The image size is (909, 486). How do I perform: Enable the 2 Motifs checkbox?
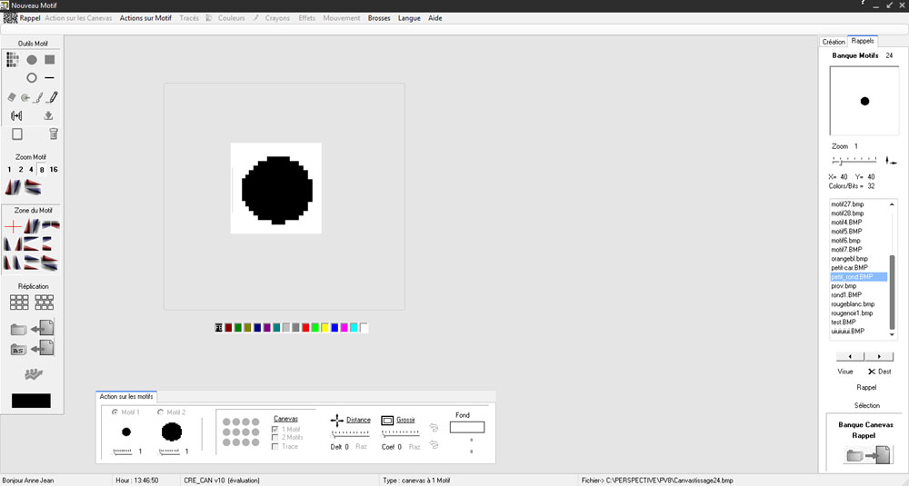point(276,438)
